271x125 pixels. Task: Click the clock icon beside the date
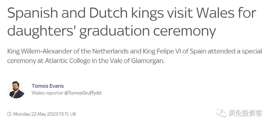[9, 114]
